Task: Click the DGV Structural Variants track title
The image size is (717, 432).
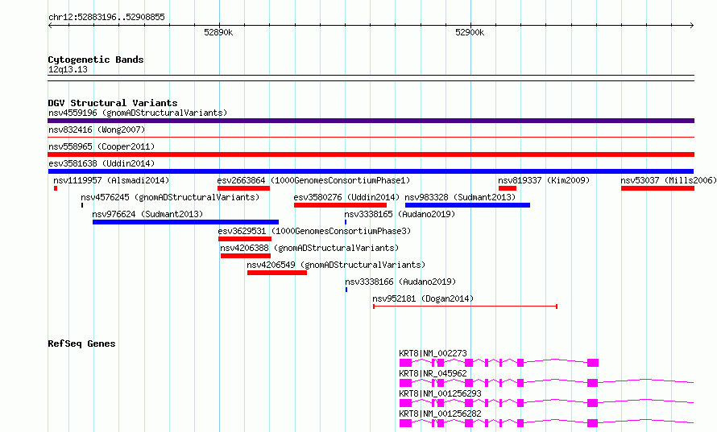Action: coord(113,103)
